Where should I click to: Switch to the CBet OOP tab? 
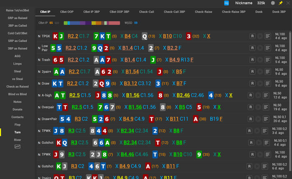[67, 12]
